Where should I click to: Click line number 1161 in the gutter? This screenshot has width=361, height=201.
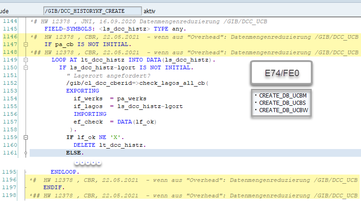[11, 153]
